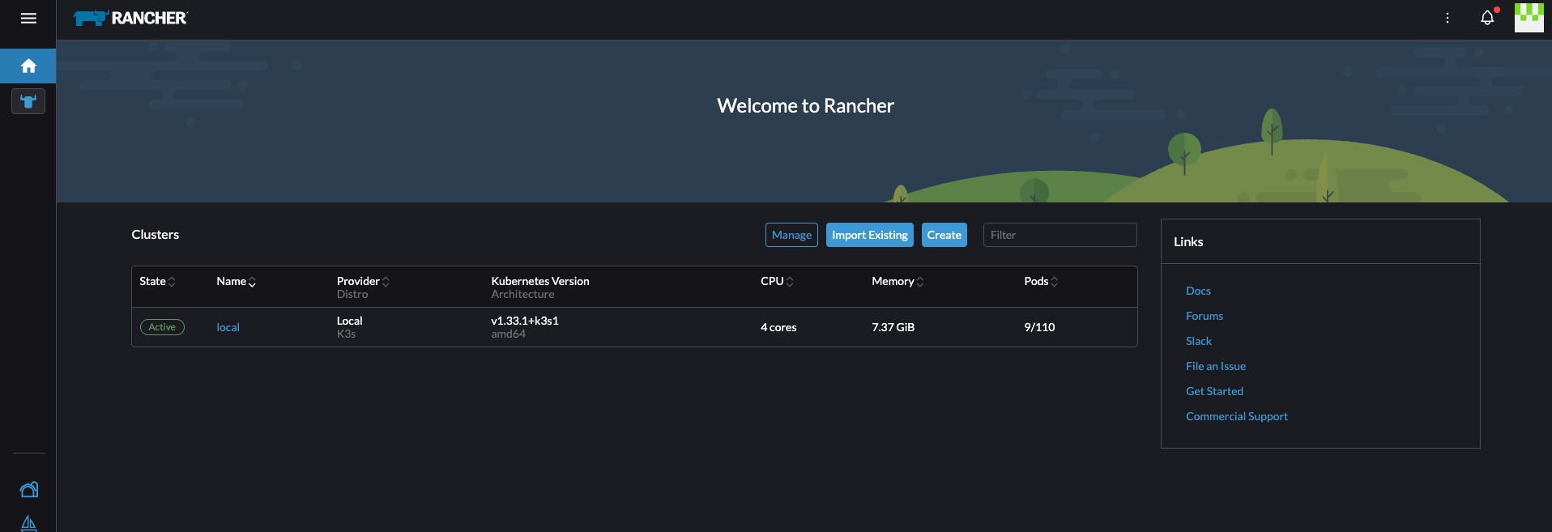Click the 9/110 pods value
Image resolution: width=1552 pixels, height=532 pixels.
tap(1039, 327)
